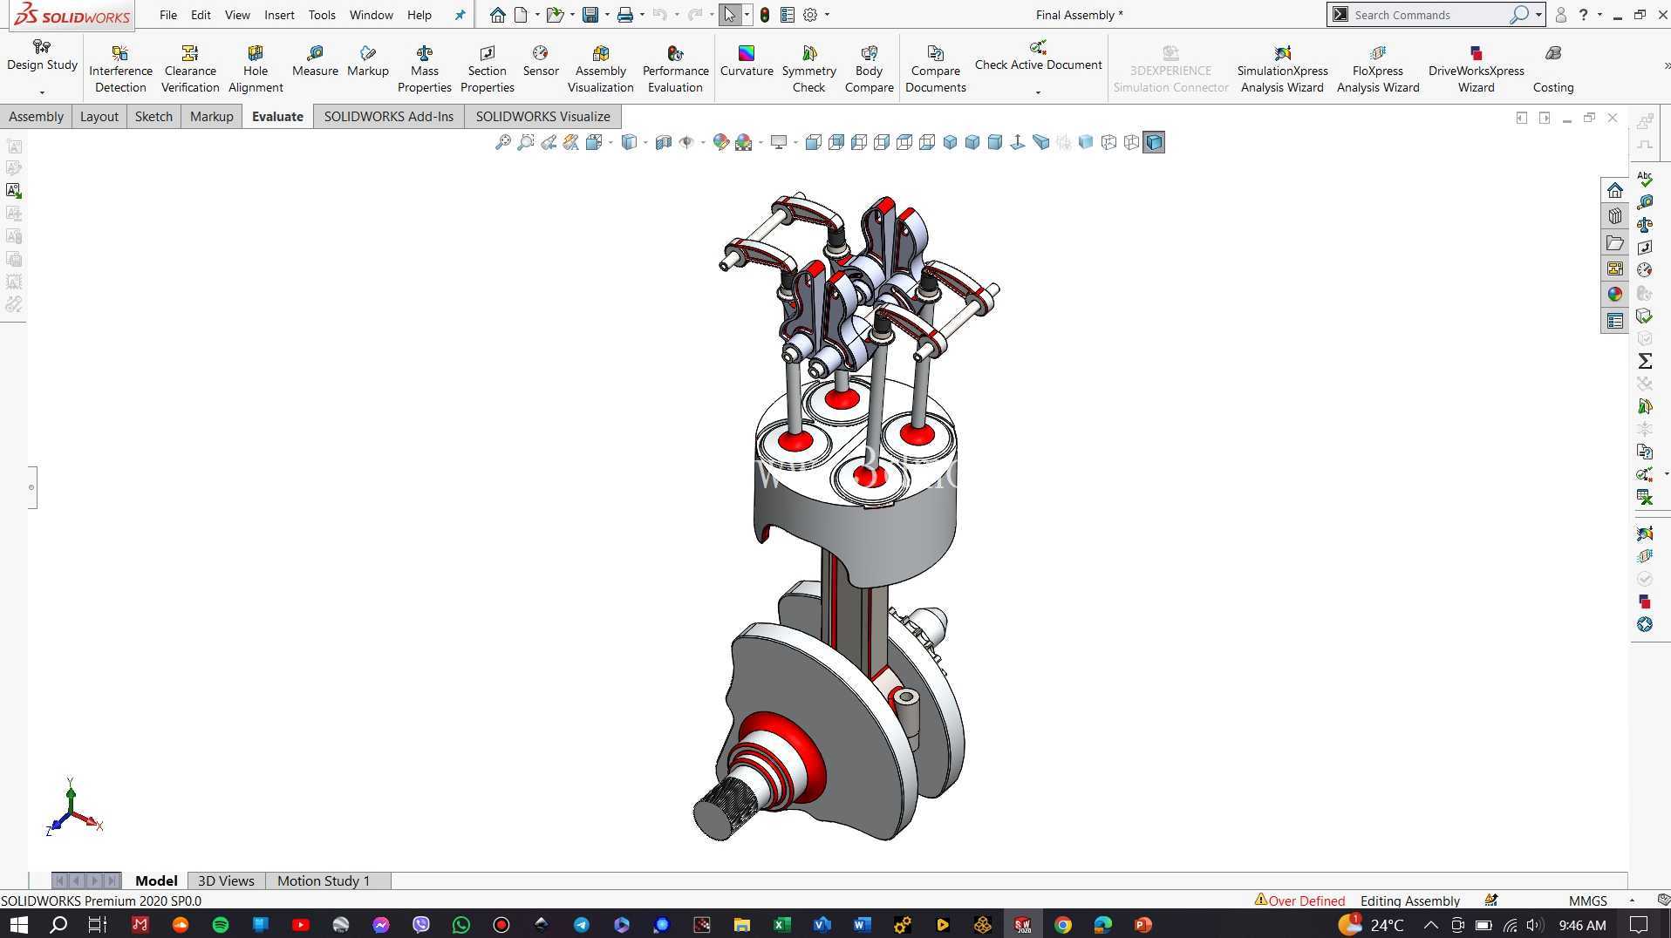This screenshot has width=1671, height=938.
Task: Switch to the Sketch tab
Action: 153,116
